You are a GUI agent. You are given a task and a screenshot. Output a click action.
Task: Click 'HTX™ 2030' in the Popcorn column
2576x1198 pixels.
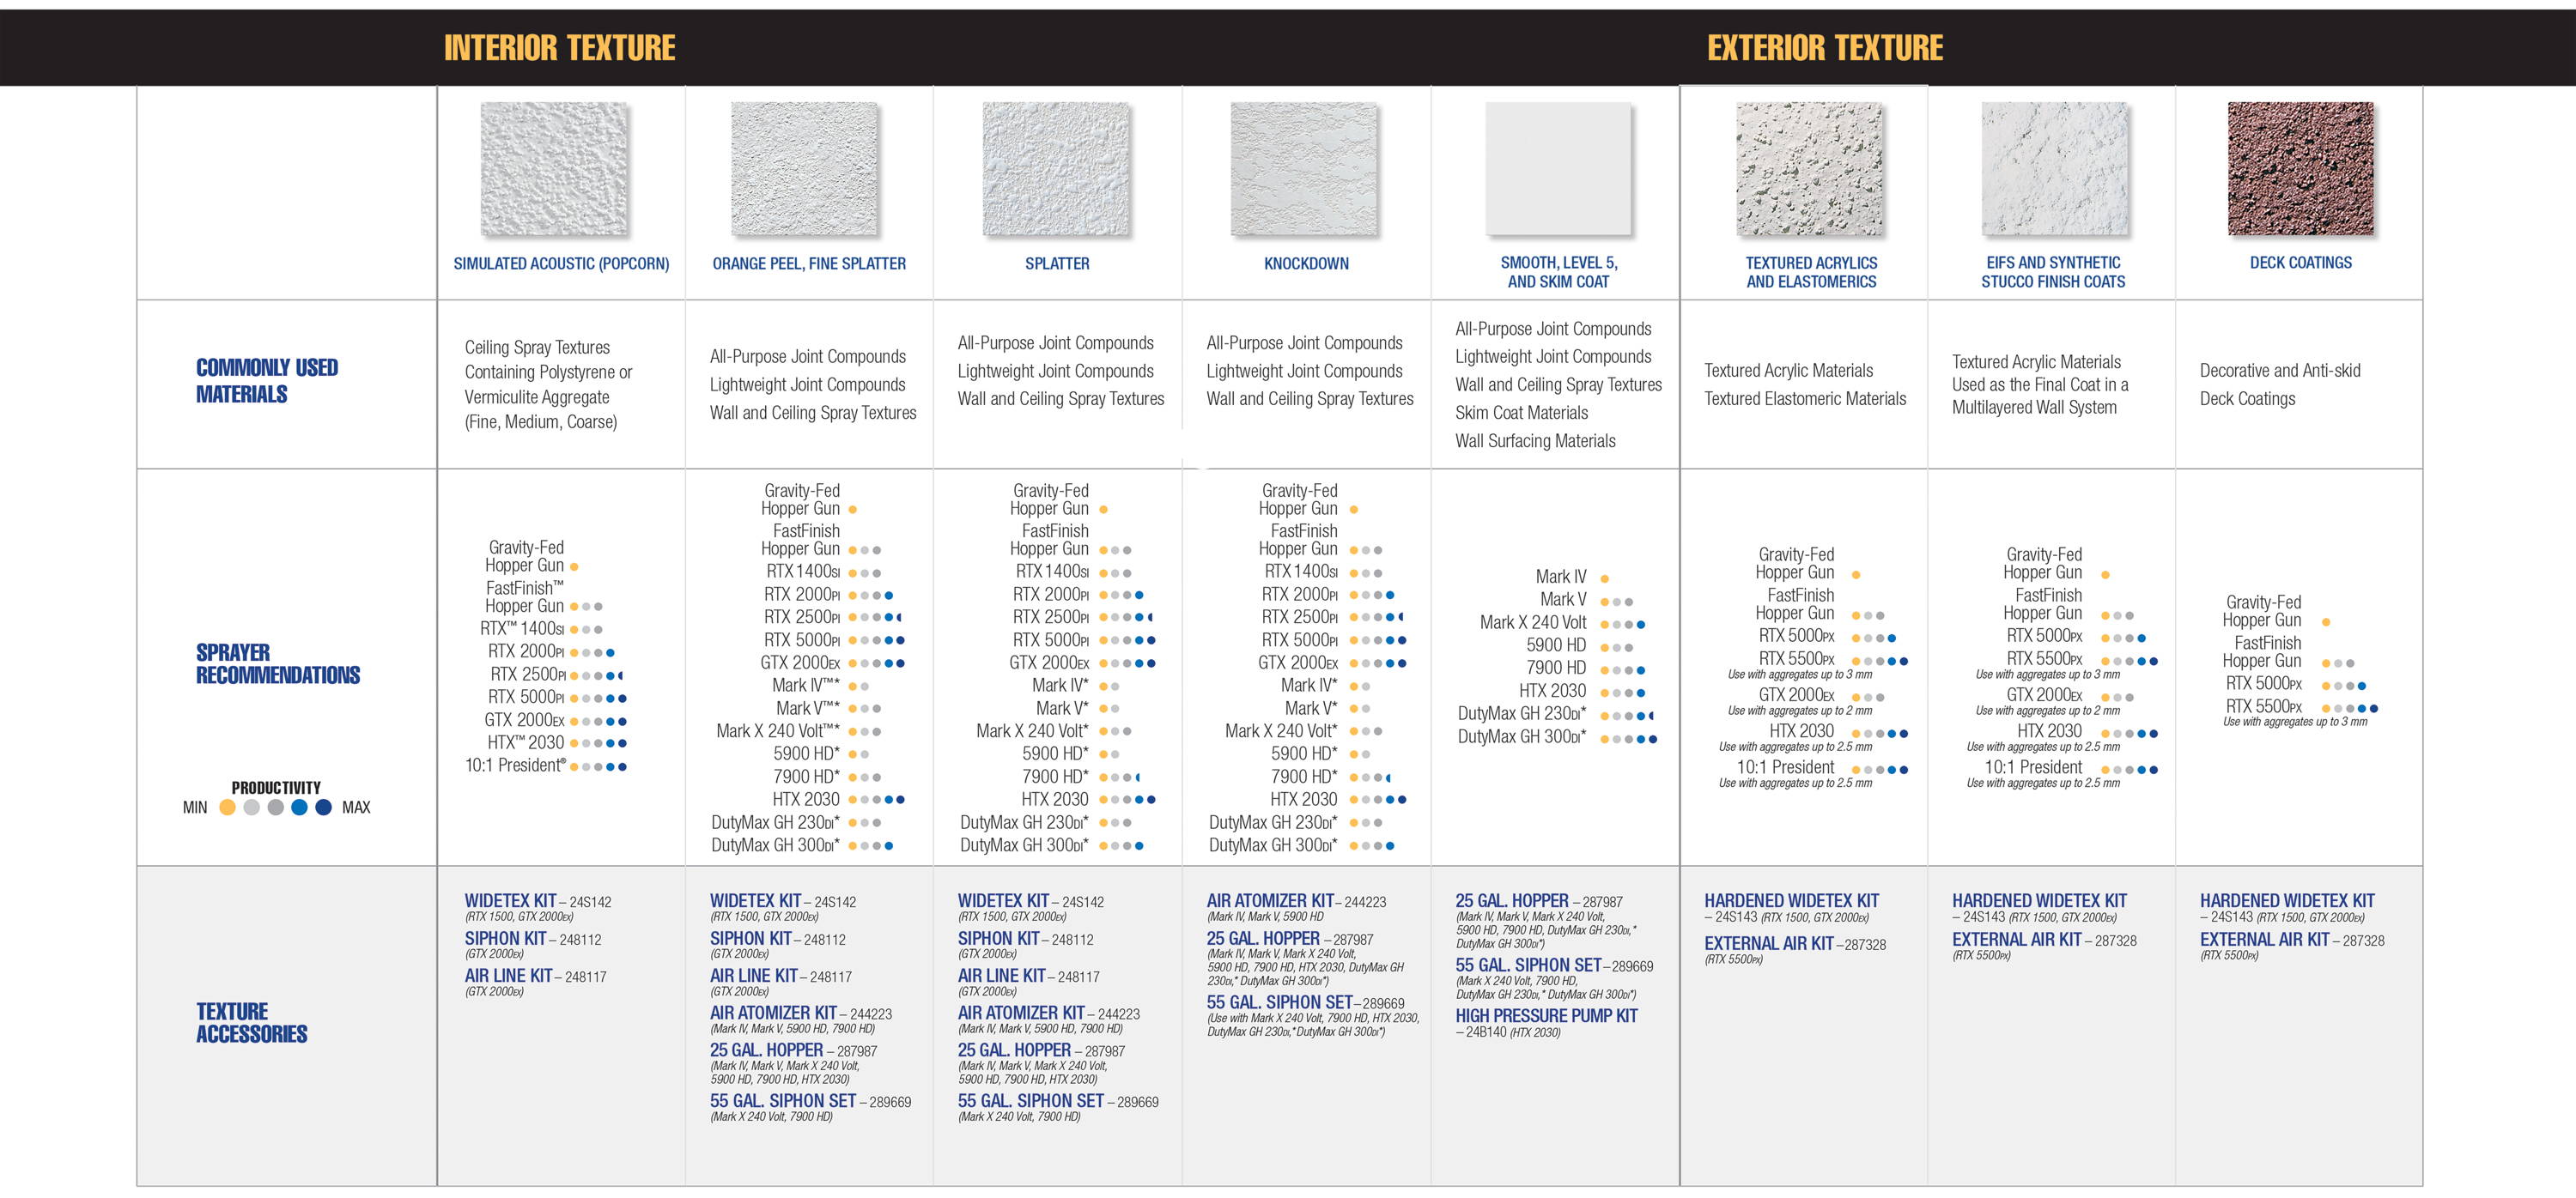click(526, 742)
